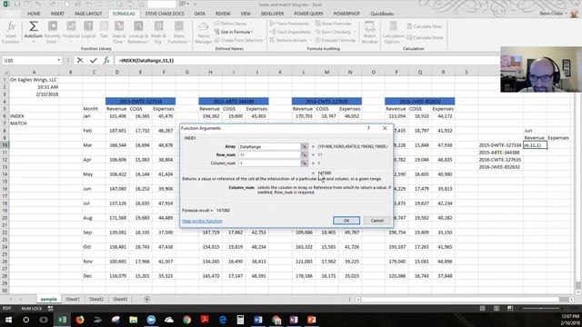Open the Calculation Options dropdown
Screen dimensions: 582x327
[x=393, y=33]
